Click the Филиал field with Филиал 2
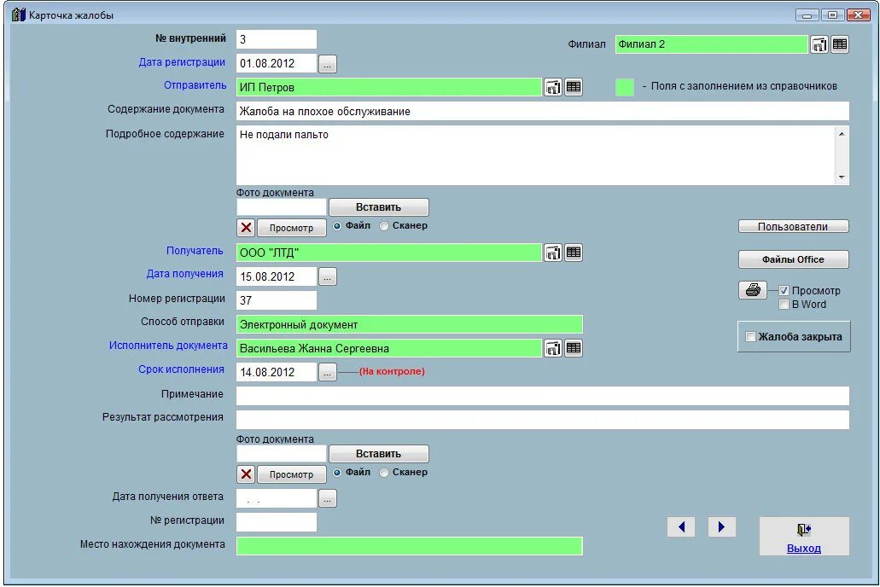Image resolution: width=880 pixels, height=587 pixels. click(x=712, y=44)
